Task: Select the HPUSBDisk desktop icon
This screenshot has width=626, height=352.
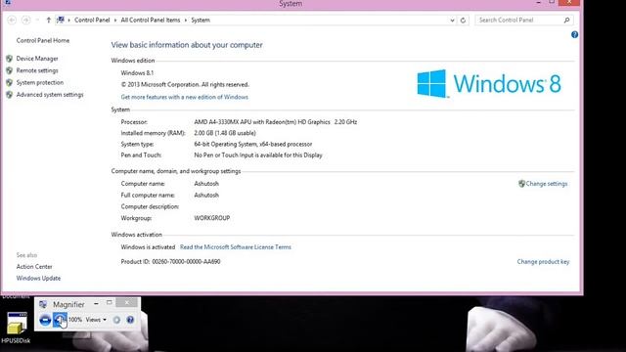Action: click(x=16, y=328)
